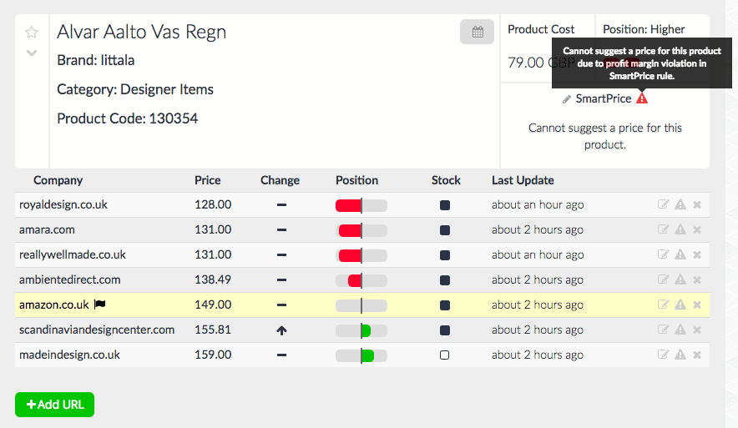Toggle the stock checkbox for madeindesign.co.uk
The image size is (738, 428).
click(x=445, y=355)
